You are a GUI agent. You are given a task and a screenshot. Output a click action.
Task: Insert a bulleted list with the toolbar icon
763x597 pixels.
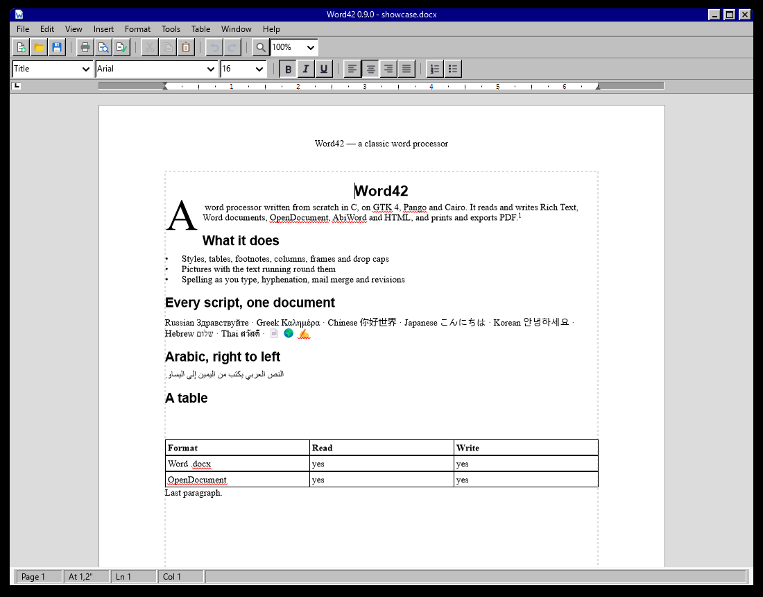coord(452,69)
